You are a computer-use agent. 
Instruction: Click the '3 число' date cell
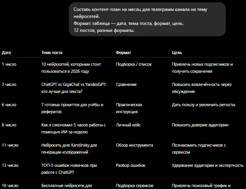tap(9, 84)
